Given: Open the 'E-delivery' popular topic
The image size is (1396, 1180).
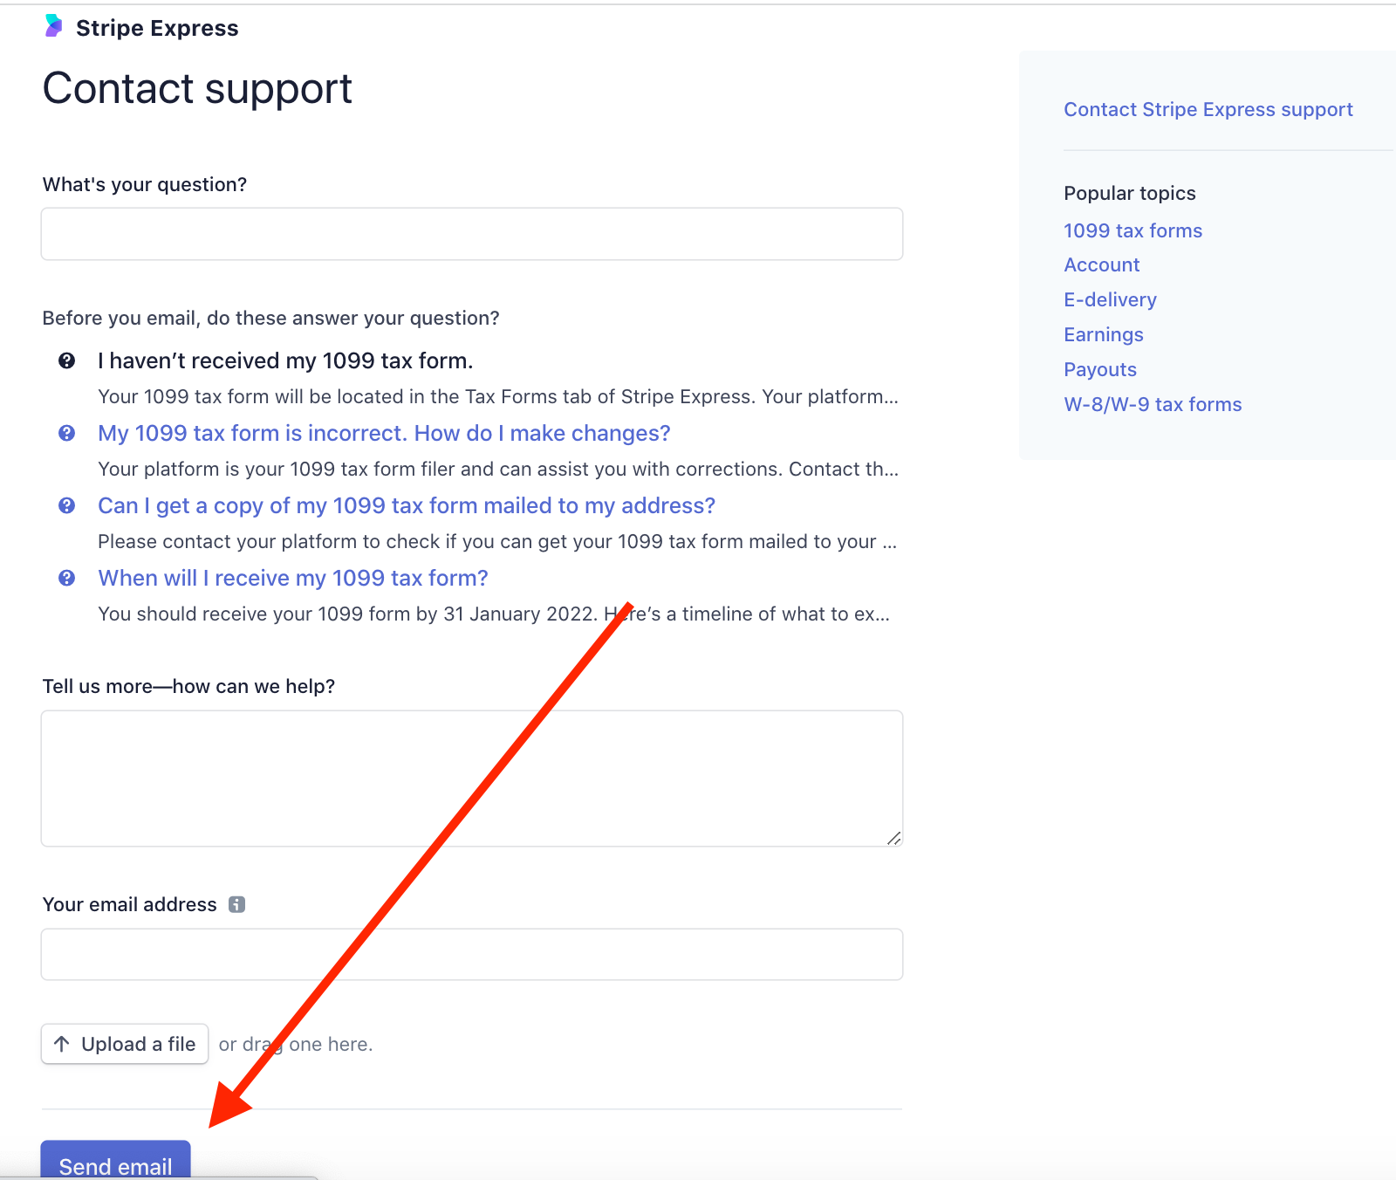Looking at the screenshot, I should 1110,299.
